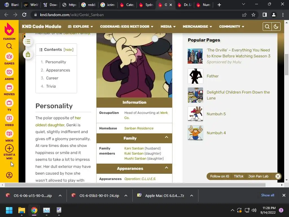Expand Codename: Kids Next Door dropdown

click(x=127, y=27)
